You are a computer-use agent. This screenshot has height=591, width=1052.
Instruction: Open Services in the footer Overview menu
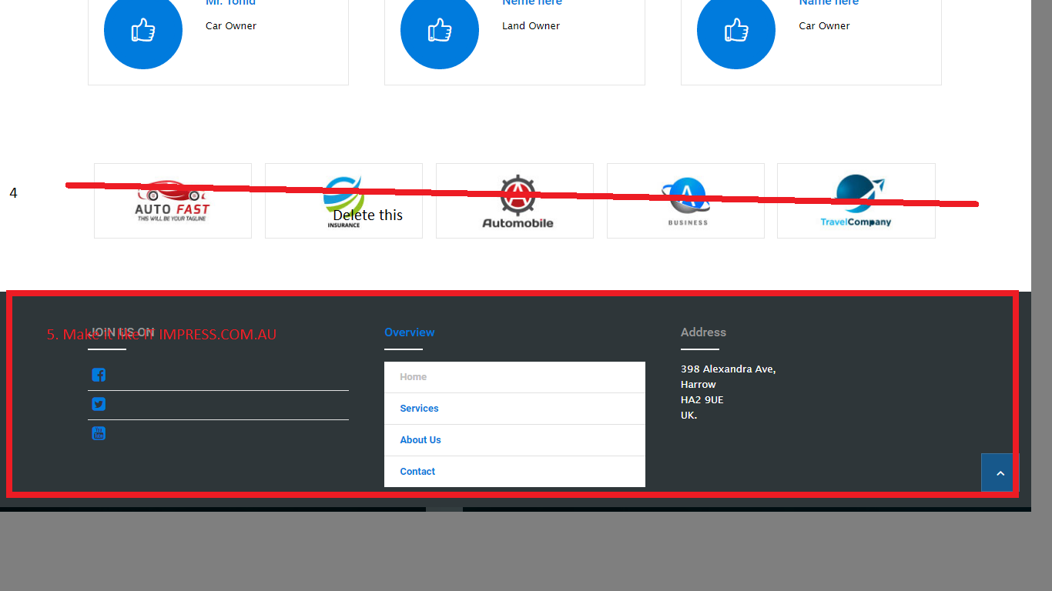click(x=419, y=409)
